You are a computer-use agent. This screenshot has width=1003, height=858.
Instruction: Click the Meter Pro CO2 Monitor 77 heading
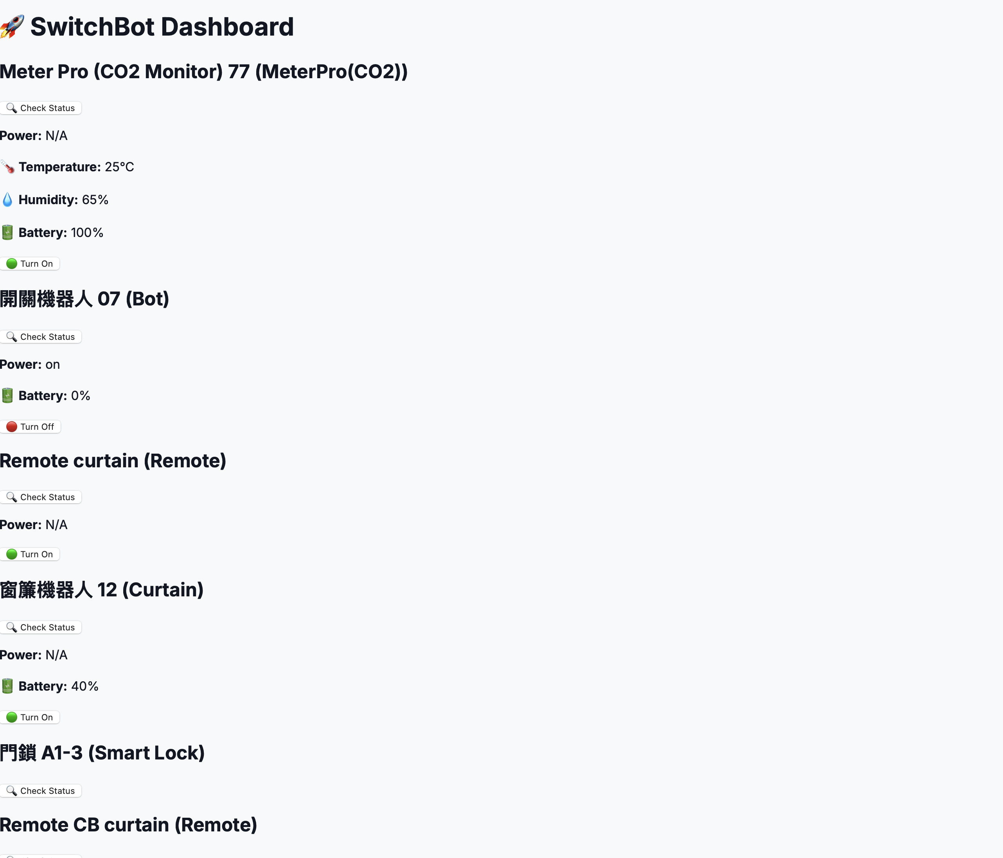pos(204,72)
